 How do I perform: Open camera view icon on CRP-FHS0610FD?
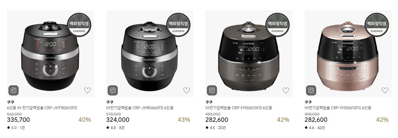pyautogui.click(x=212, y=90)
